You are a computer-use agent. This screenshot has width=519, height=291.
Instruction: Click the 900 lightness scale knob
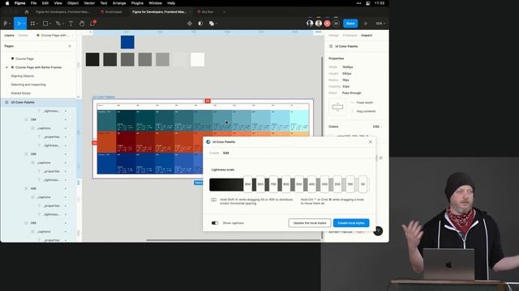(x=247, y=184)
